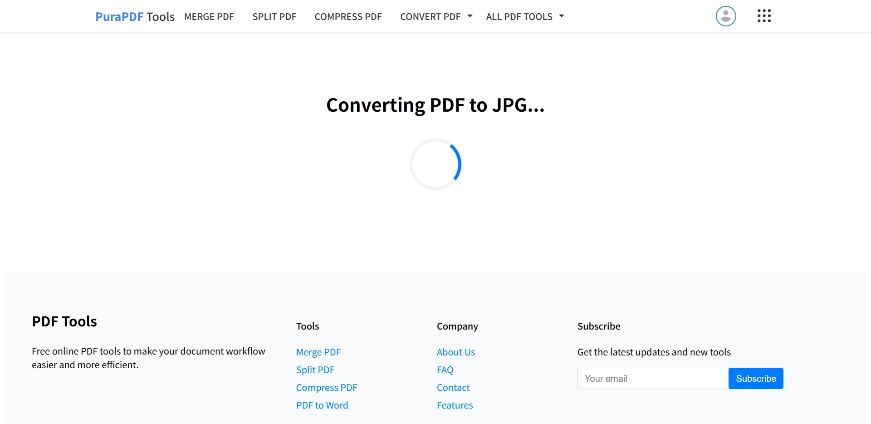The image size is (871, 424).
Task: Open the user account profile icon
Action: (x=725, y=16)
